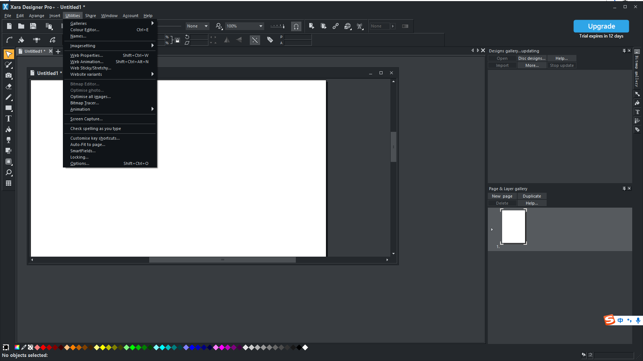Toggle the magnet snapping button
This screenshot has height=361, width=643.
coord(296,26)
